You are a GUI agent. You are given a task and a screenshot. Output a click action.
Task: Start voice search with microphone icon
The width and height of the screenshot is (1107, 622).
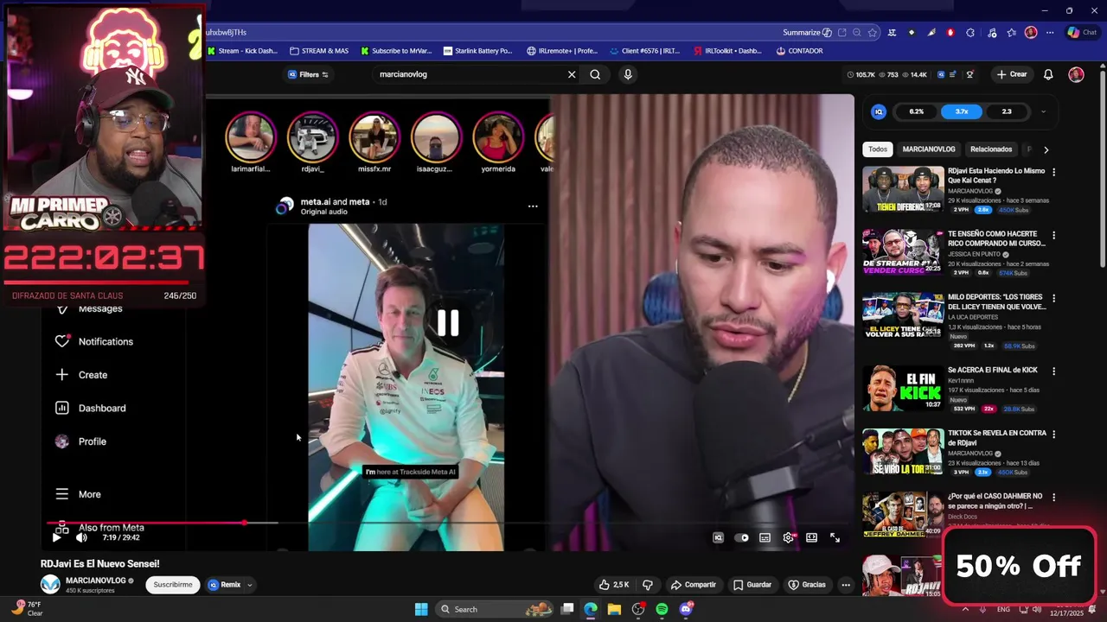pyautogui.click(x=628, y=74)
